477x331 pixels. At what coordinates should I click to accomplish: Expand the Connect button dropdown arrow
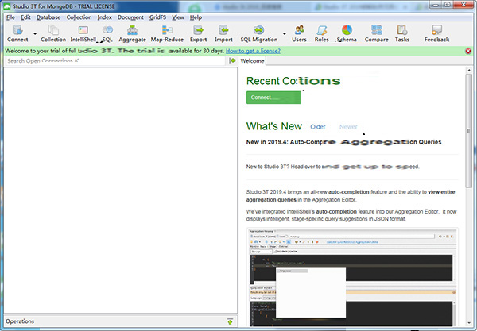34,33
